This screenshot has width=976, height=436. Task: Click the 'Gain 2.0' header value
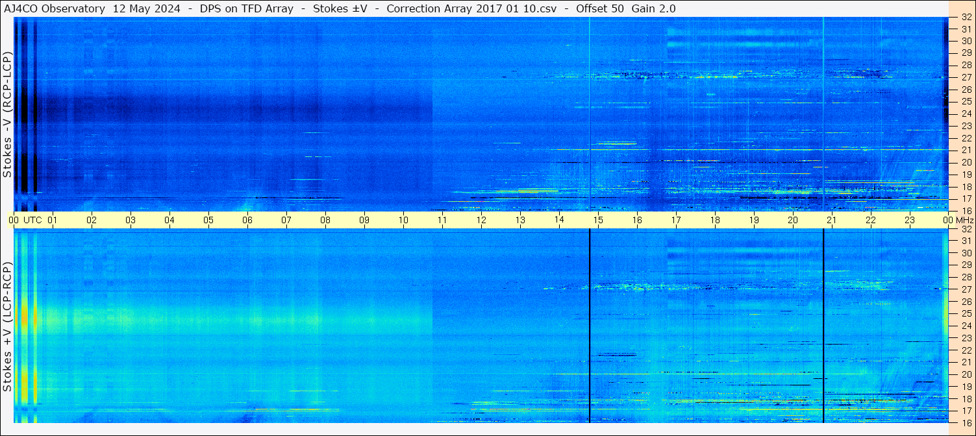(653, 9)
